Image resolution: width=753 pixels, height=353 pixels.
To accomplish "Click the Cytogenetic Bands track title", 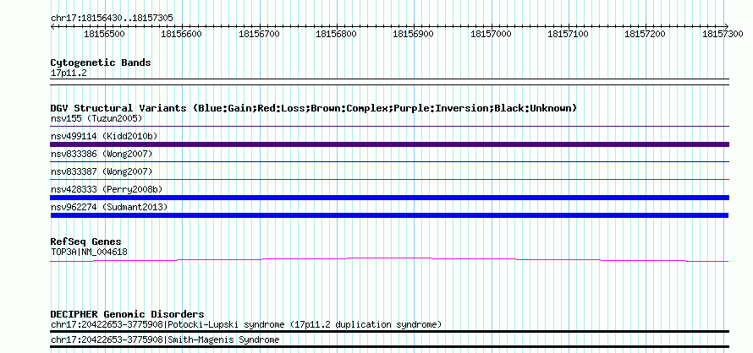I will click(101, 62).
